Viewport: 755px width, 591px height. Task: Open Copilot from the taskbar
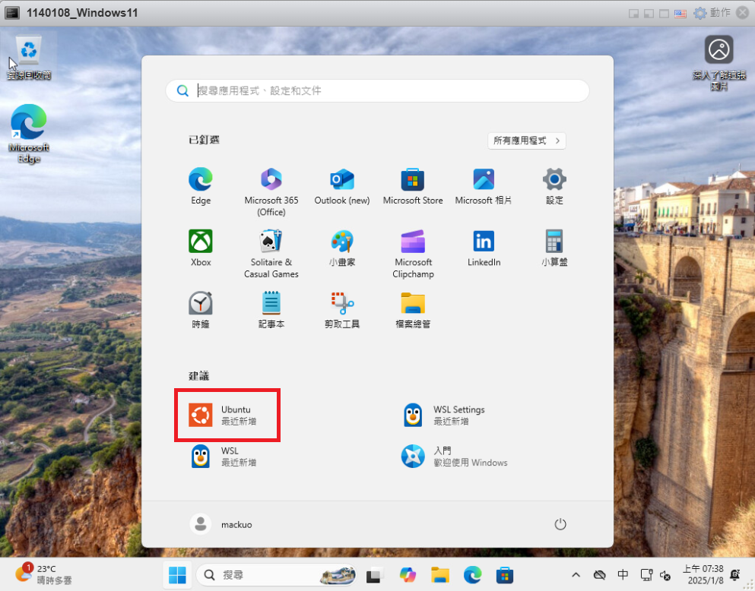[408, 575]
